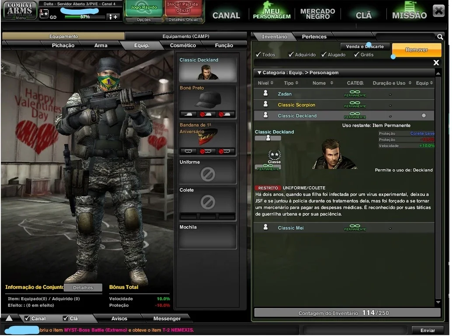
Task: Click the inventory scrollbar up arrow
Action: tap(438, 74)
